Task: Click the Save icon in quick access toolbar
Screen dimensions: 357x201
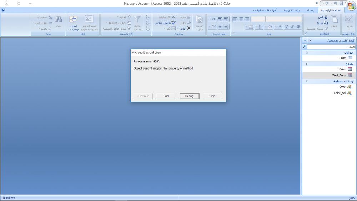Action: pos(341,4)
